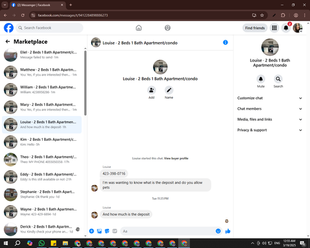Image resolution: width=310 pixels, height=248 pixels.
Task: Open chat with Matthew
Action: [42, 72]
